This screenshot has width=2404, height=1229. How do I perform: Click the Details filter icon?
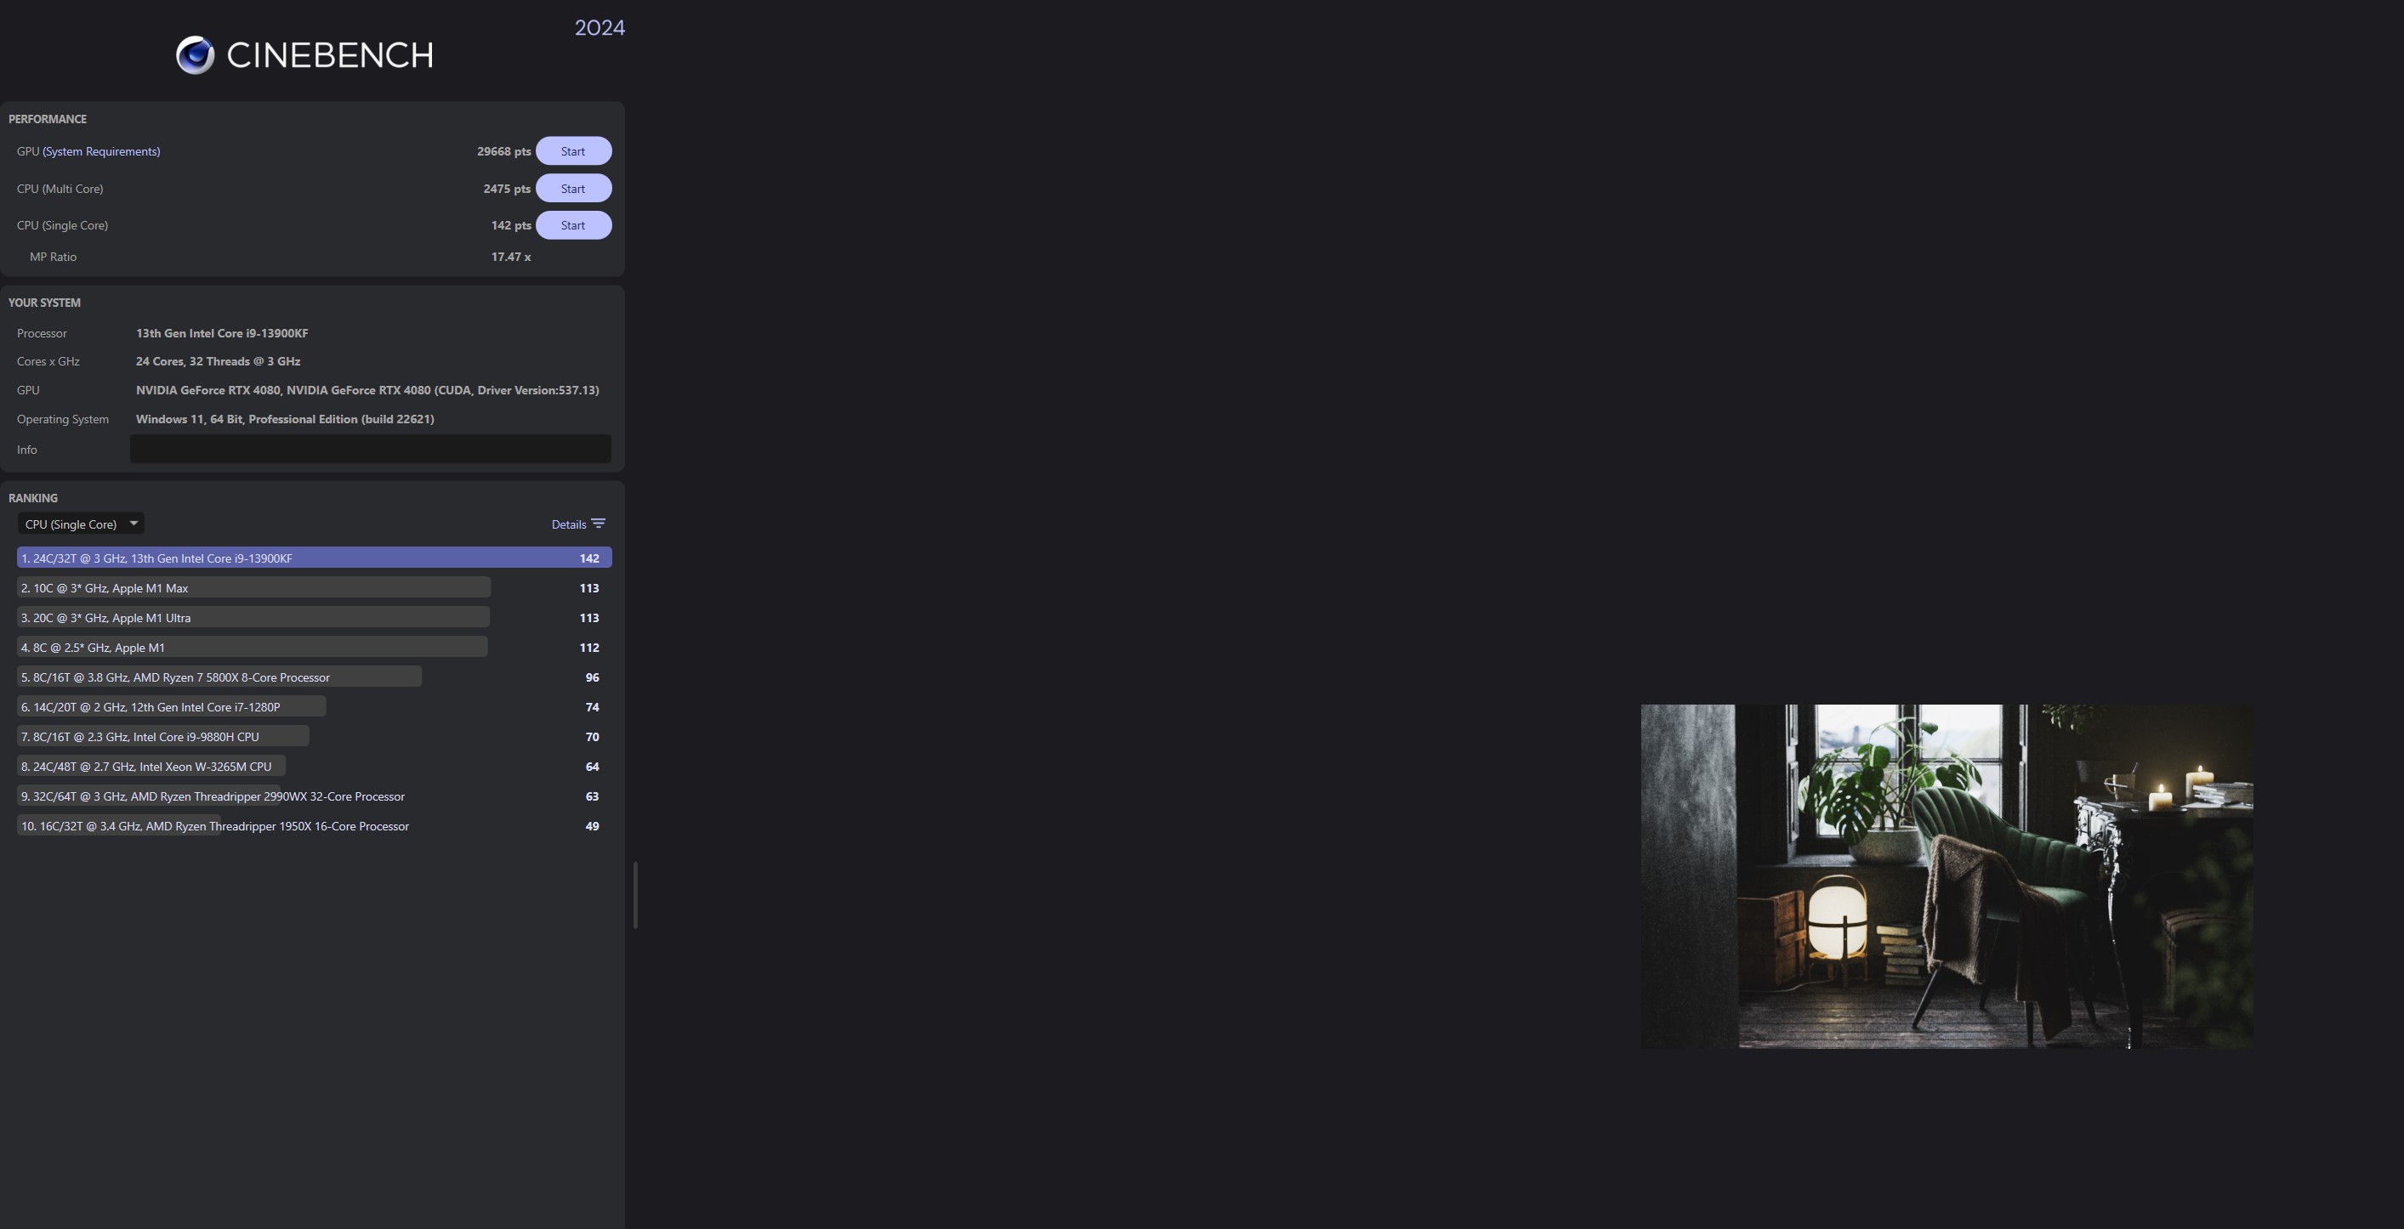pos(598,524)
